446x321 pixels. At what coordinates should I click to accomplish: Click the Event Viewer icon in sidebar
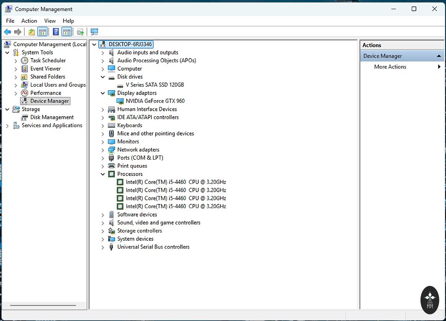point(25,69)
